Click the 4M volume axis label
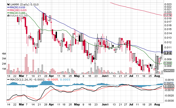 (x=4, y=54)
